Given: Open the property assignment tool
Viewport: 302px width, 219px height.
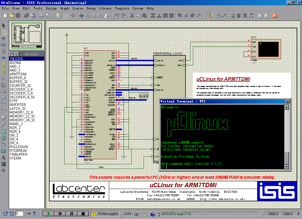Looking at the screenshot, I should point(224,16).
